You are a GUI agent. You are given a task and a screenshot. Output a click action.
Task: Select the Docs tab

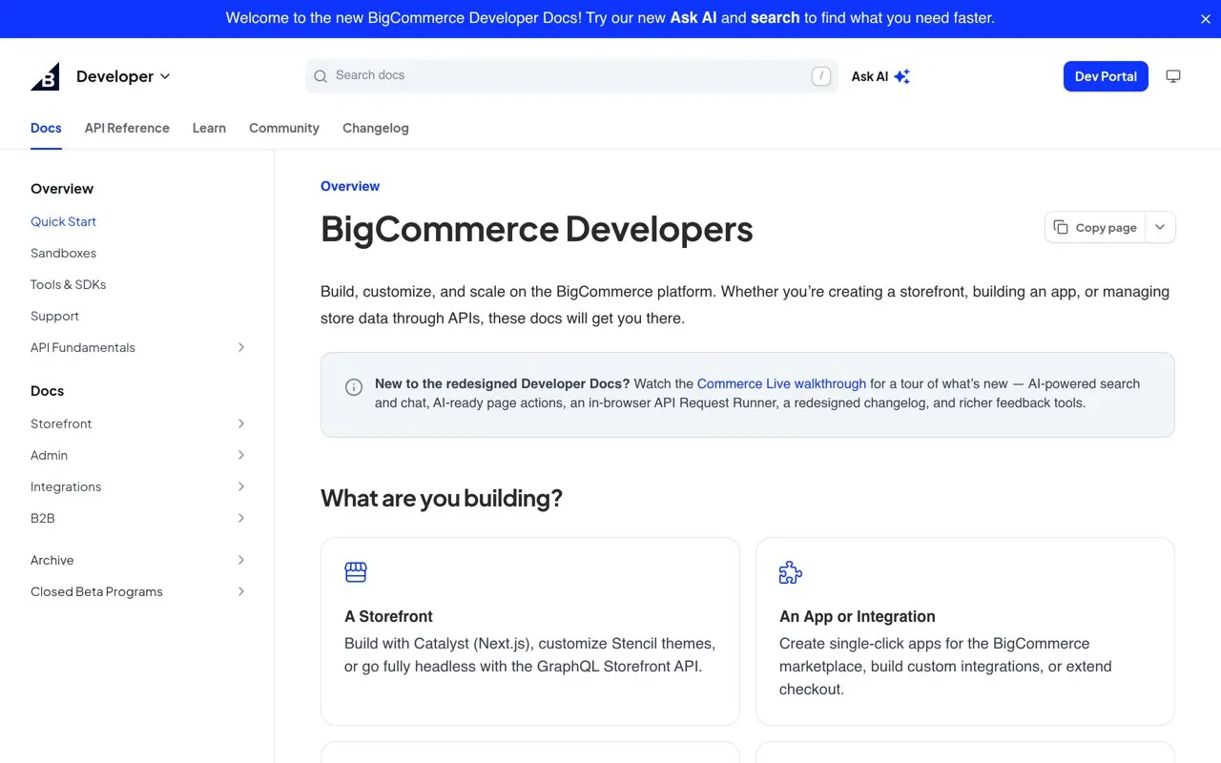pyautogui.click(x=46, y=128)
